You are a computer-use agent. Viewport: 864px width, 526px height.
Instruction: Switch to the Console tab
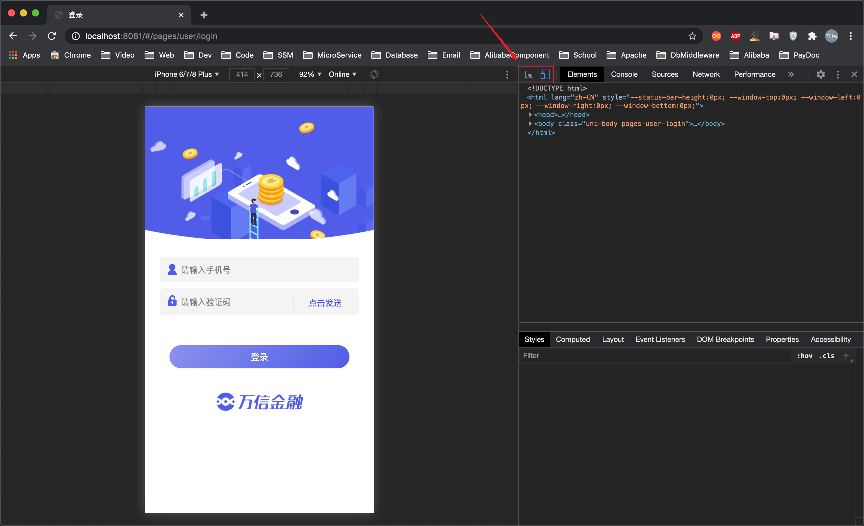624,74
